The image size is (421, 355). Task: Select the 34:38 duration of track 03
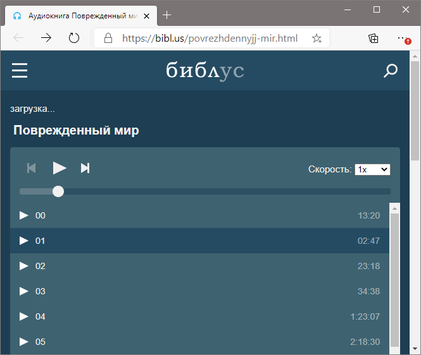(x=368, y=291)
